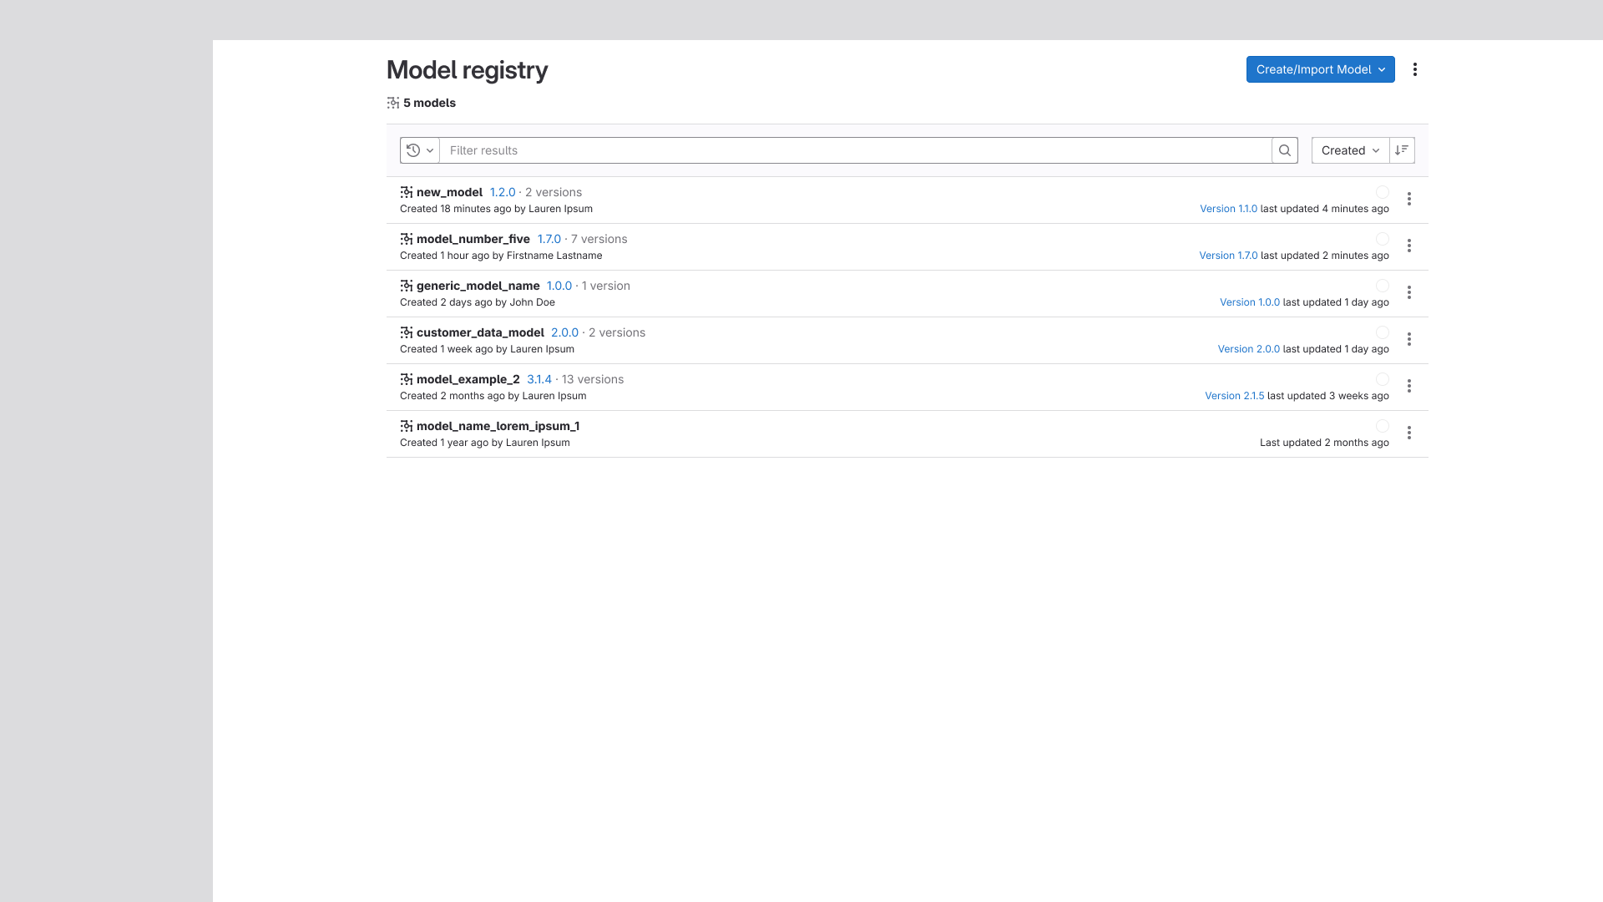
Task: Expand the Create/Import Model dropdown
Action: coord(1321,69)
